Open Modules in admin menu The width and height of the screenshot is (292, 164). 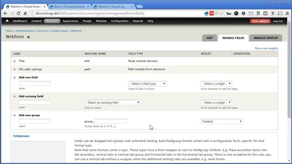click(101, 21)
